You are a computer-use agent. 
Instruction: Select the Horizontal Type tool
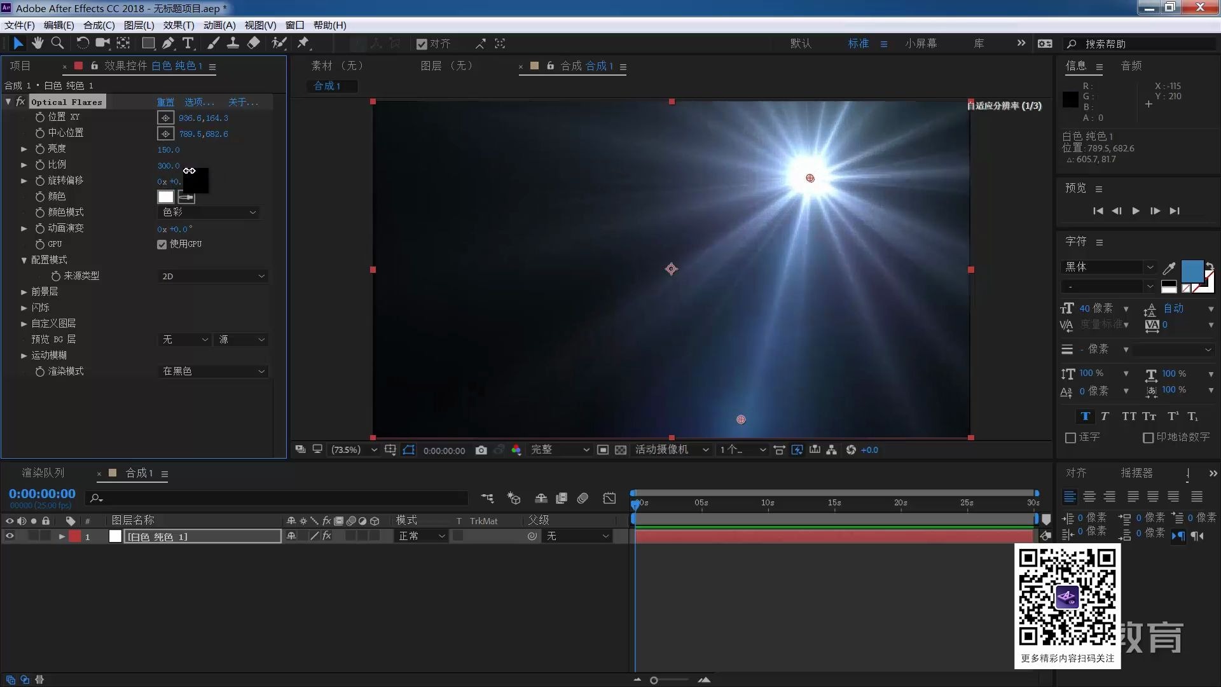(x=188, y=43)
